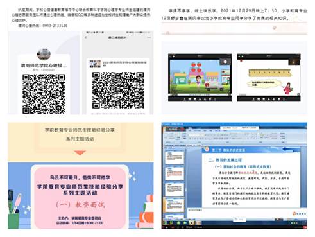Click the orange downward triangle under 系列主题活动
315x237 pixels.
tap(80, 153)
